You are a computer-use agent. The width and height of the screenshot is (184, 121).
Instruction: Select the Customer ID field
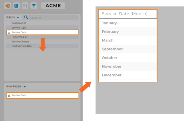point(42,23)
